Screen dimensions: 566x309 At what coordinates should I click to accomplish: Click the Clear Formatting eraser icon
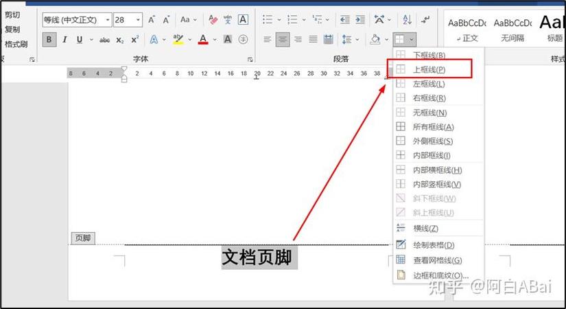pyautogui.click(x=213, y=19)
